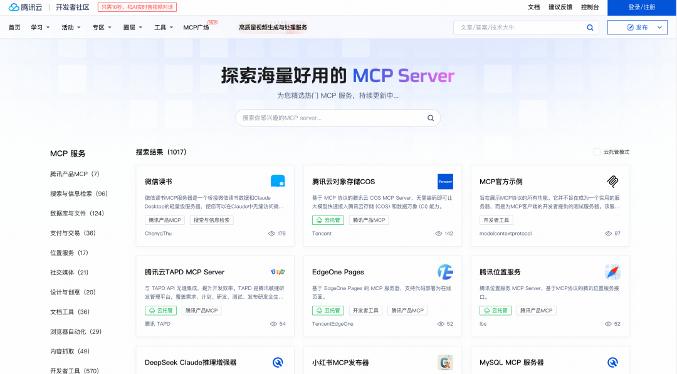Image resolution: width=677 pixels, height=374 pixels.
Task: Click the 云托管 badge on COS card
Action: (x=328, y=220)
